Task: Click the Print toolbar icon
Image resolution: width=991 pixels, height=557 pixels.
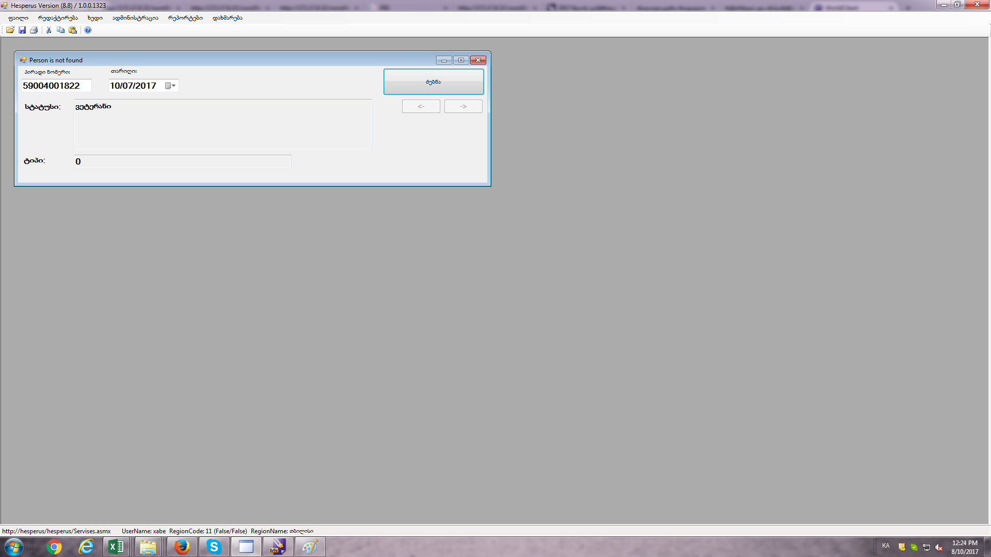Action: pyautogui.click(x=34, y=30)
